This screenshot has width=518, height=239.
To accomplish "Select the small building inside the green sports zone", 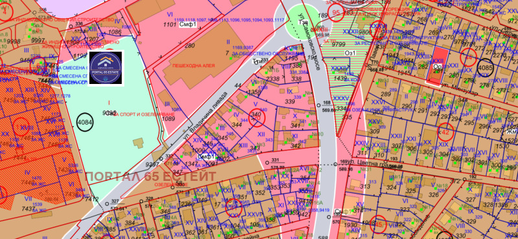I will tap(139, 142).
